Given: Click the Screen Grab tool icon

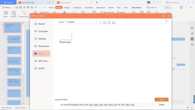Looking at the screenshot, I should coord(24,13).
